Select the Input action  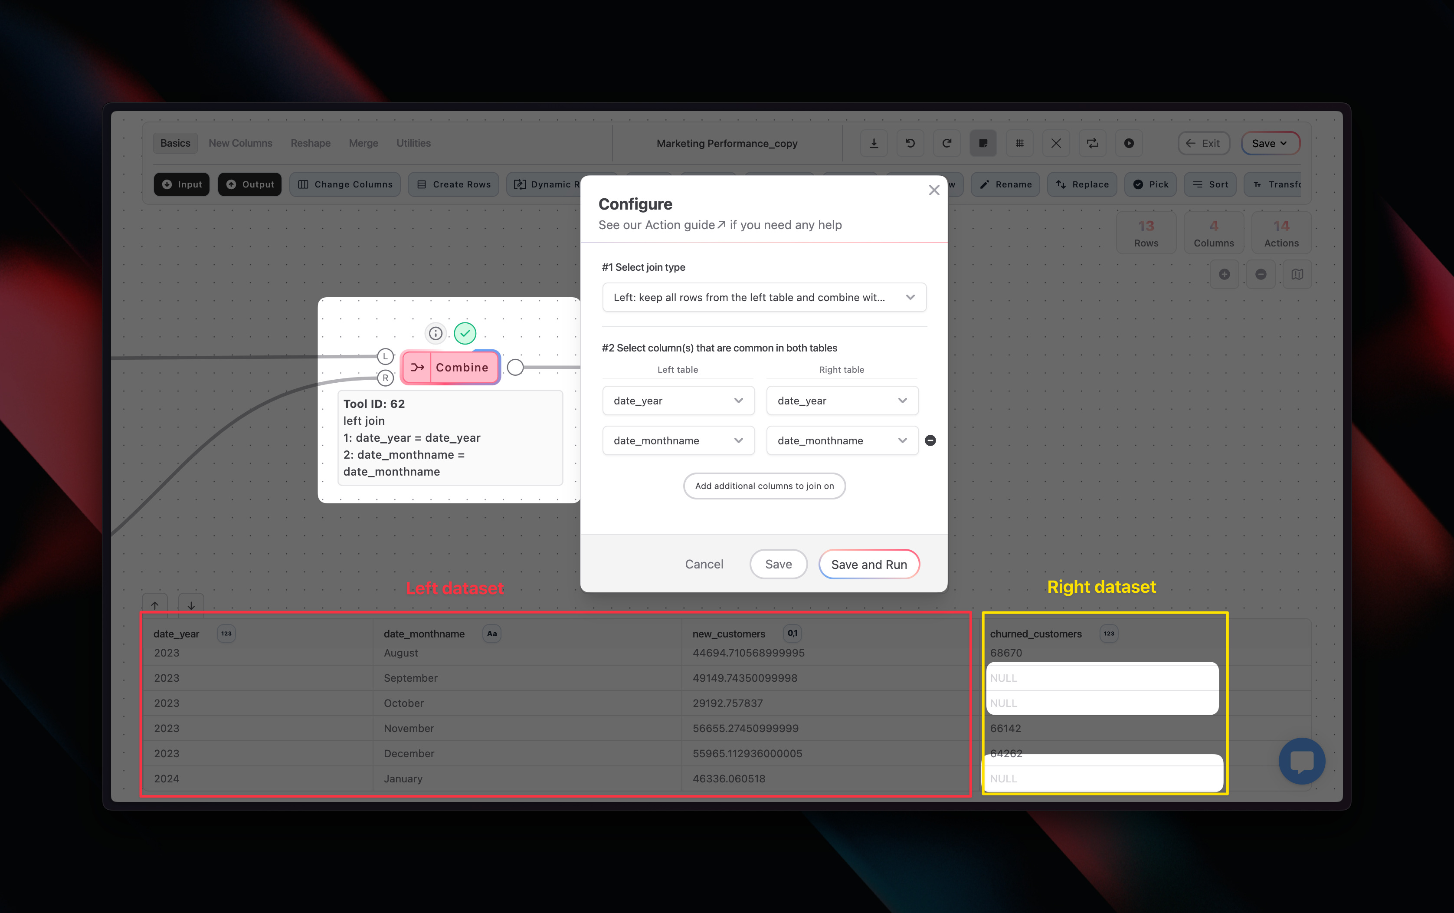coord(182,184)
